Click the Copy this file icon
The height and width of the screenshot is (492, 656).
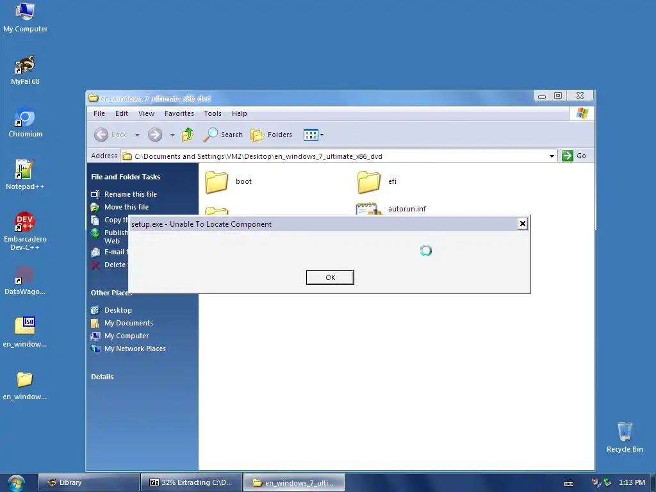pyautogui.click(x=96, y=220)
